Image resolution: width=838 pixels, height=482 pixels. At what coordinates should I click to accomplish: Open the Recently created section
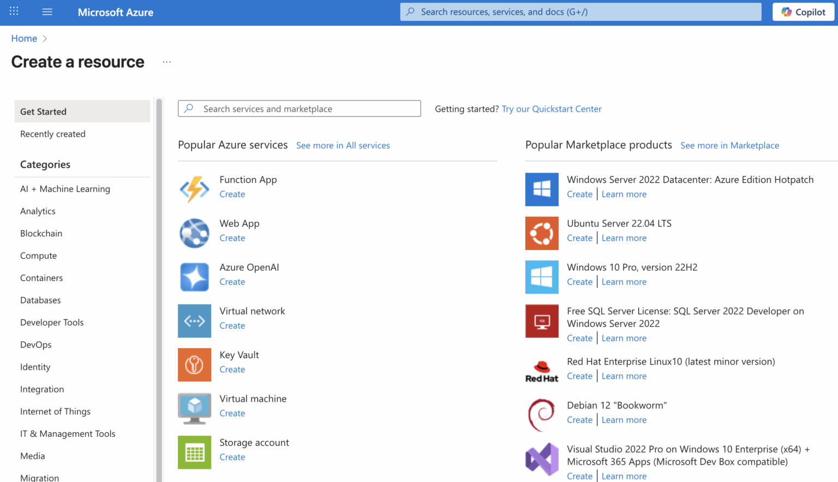point(53,134)
